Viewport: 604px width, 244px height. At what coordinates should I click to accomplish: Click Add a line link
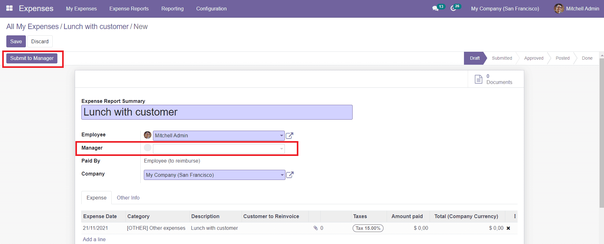(x=94, y=239)
